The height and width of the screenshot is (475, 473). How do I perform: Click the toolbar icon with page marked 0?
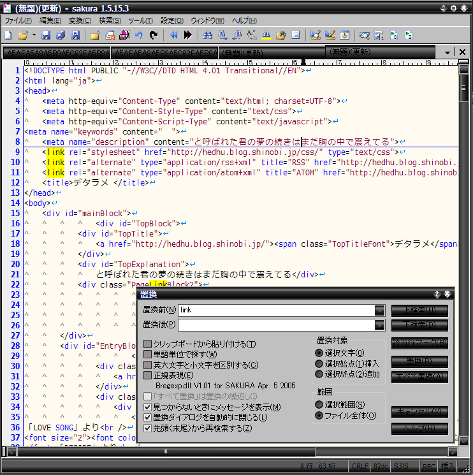394,36
